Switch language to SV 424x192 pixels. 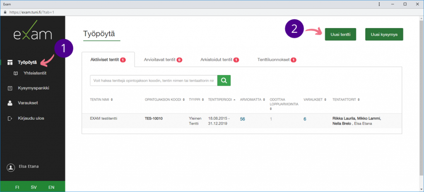point(34,187)
